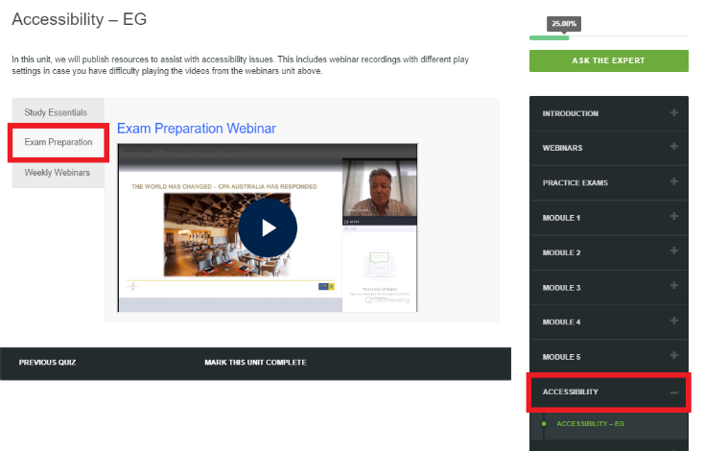Go to Previous Quiz

click(47, 363)
